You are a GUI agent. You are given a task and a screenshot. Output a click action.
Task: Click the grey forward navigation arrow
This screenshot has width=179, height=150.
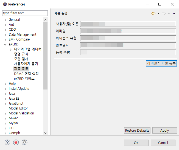164,13
